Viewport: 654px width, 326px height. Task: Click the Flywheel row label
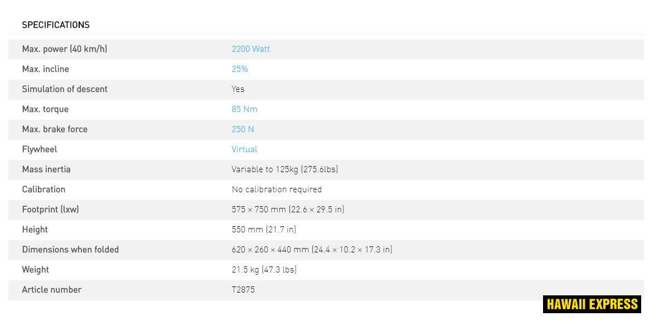pyautogui.click(x=40, y=149)
